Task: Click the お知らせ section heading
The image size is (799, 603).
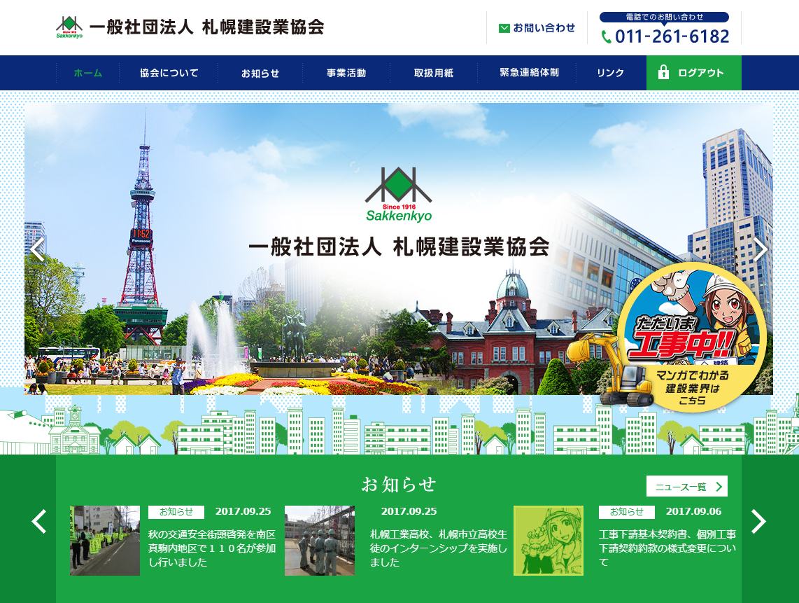Action: [399, 484]
